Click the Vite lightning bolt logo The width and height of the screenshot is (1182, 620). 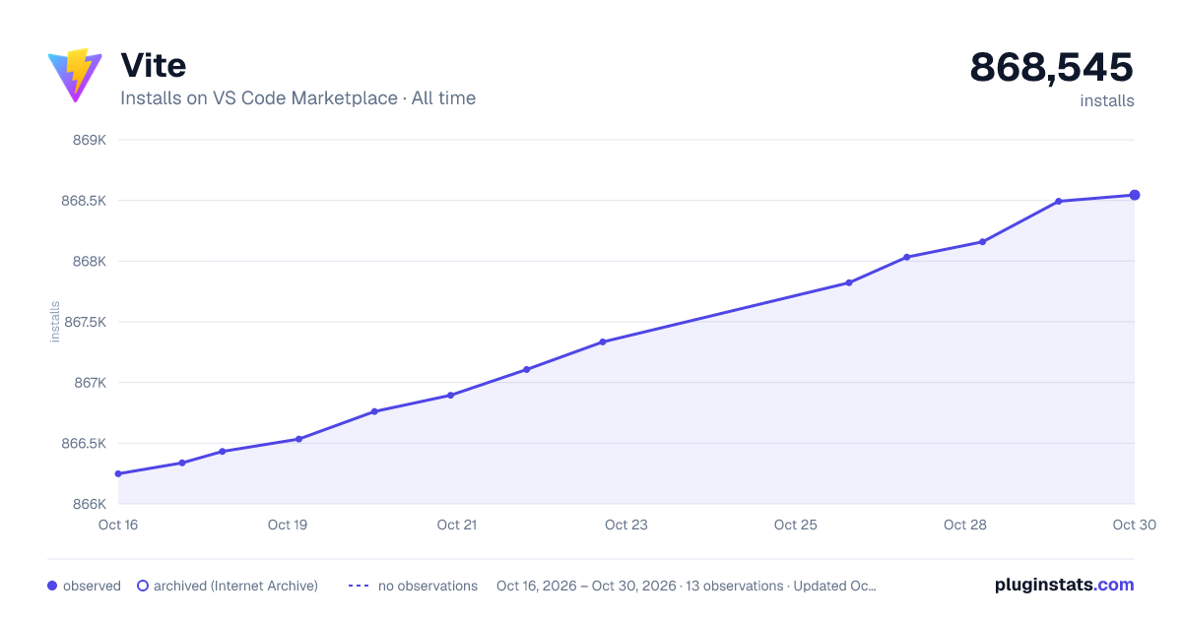click(x=75, y=75)
